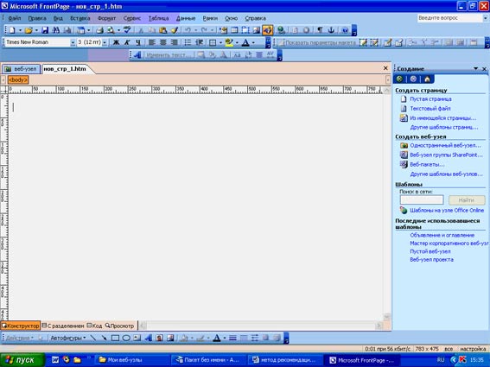490x367 pixels.
Task: Click the Open folder toolbar icon
Action: (x=29, y=30)
